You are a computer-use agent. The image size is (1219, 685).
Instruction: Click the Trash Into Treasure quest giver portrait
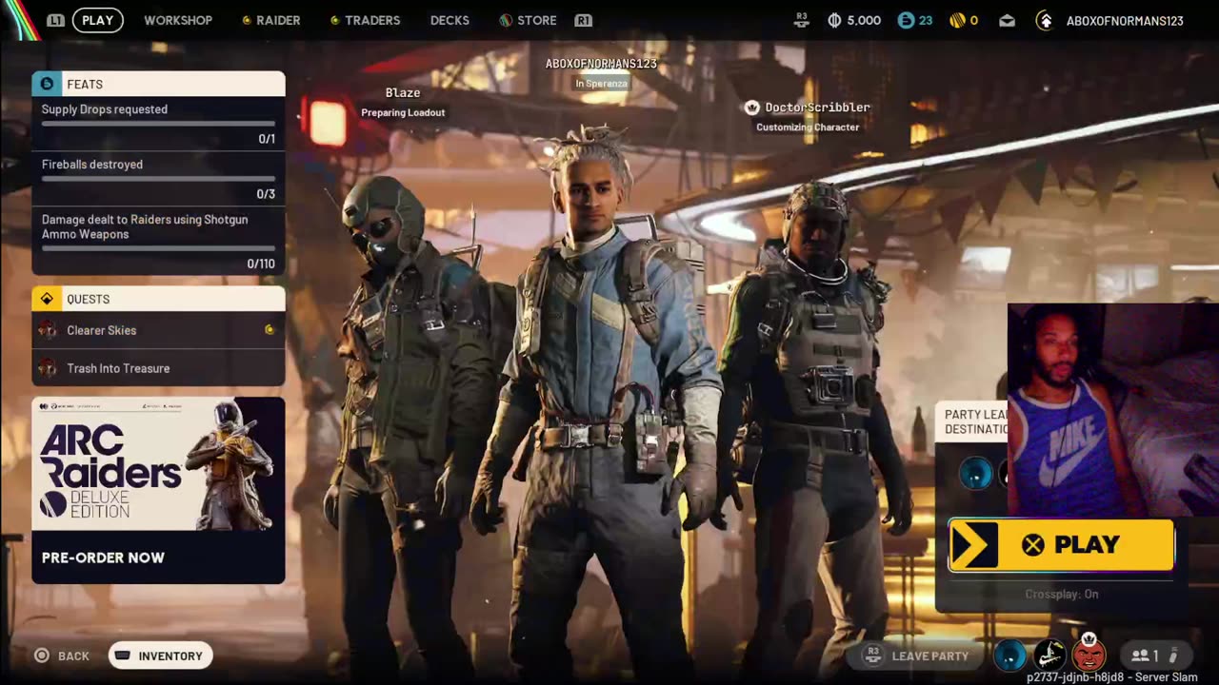point(47,368)
